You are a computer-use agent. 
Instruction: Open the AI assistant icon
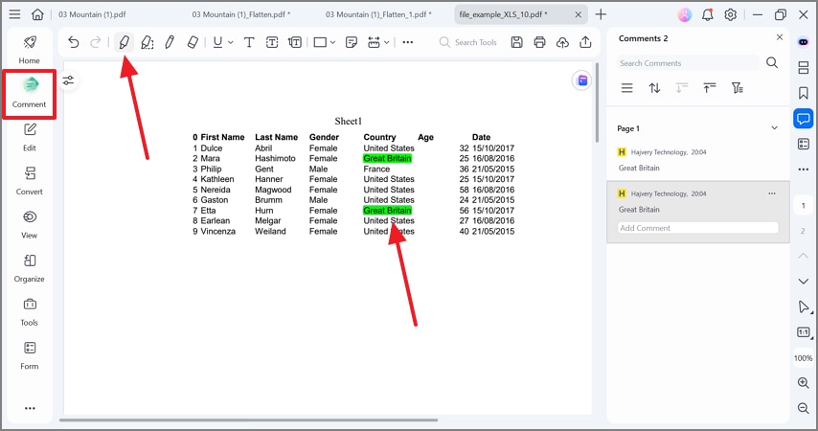click(x=804, y=42)
